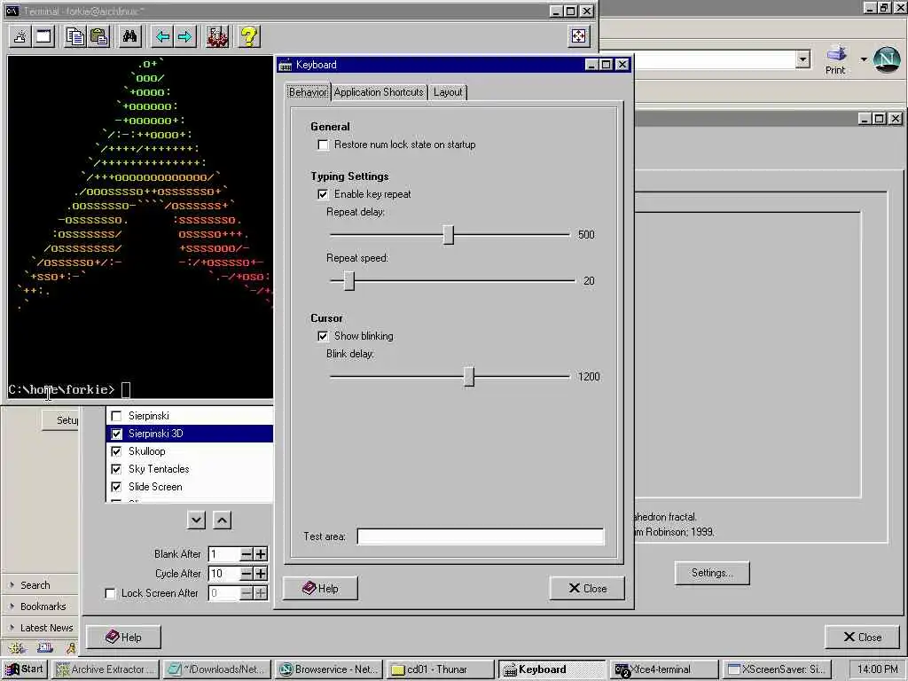The image size is (908, 681).
Task: Open the Layout tab
Action: point(448,92)
